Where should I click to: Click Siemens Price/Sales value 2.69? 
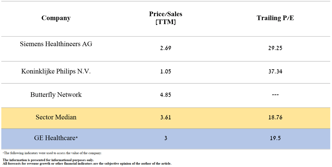coord(166,48)
